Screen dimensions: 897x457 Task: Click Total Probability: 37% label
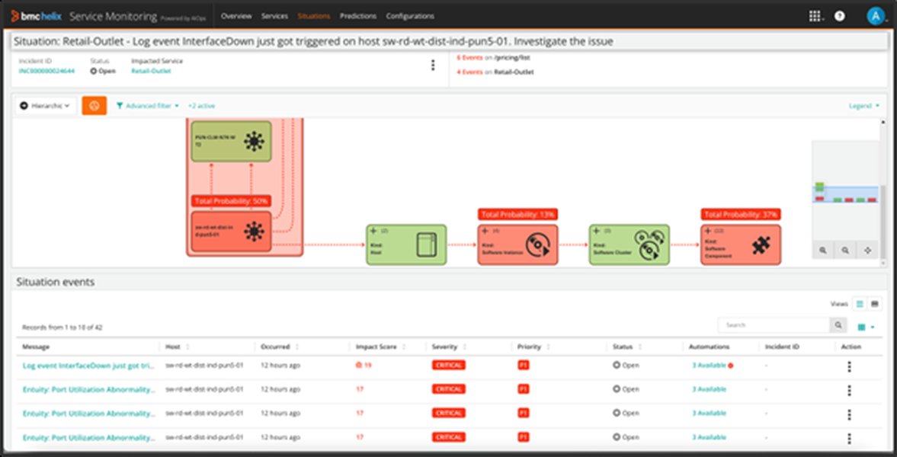(x=741, y=215)
